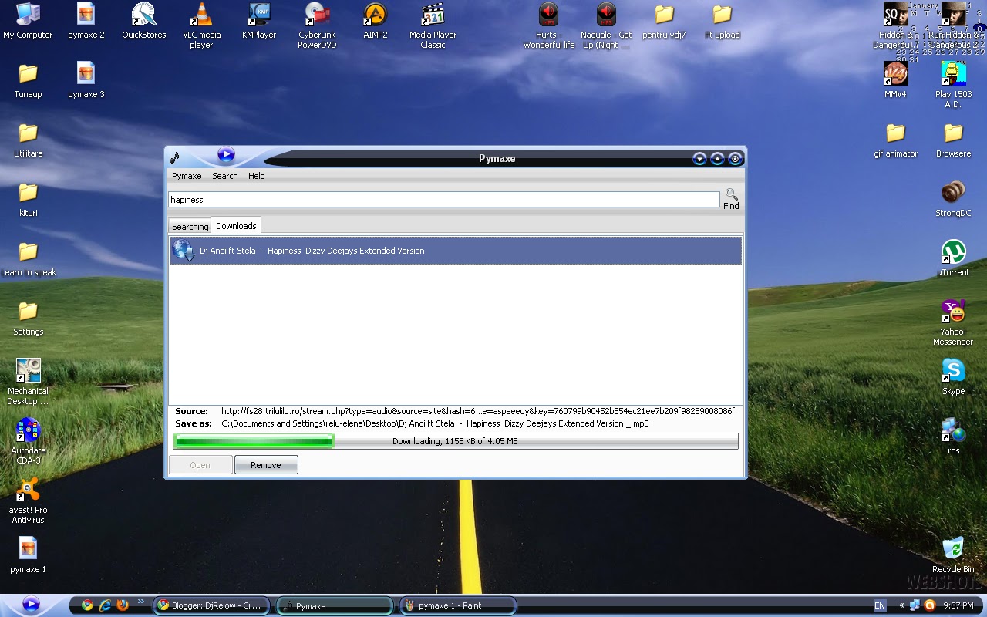Select the pymaxe 2 image file

(x=86, y=21)
